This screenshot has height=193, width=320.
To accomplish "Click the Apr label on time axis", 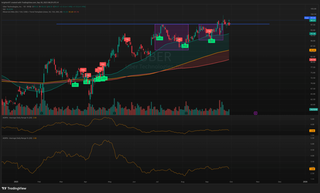I will coord(85,181).
